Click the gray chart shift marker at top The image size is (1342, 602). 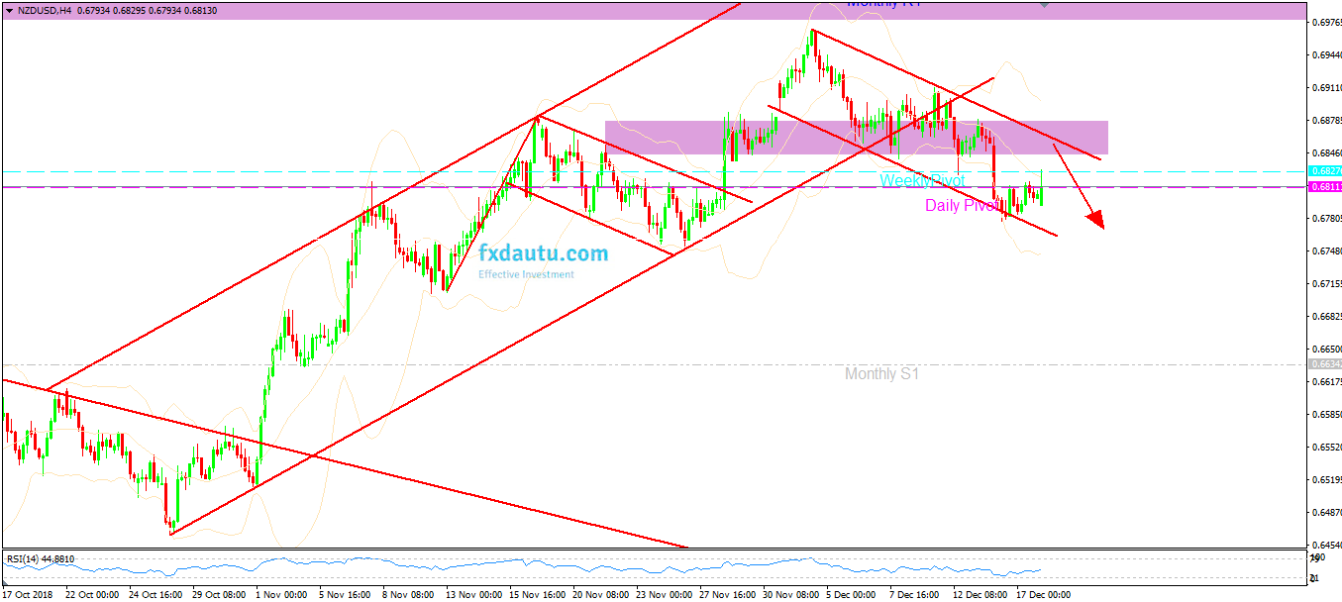pos(1044,5)
